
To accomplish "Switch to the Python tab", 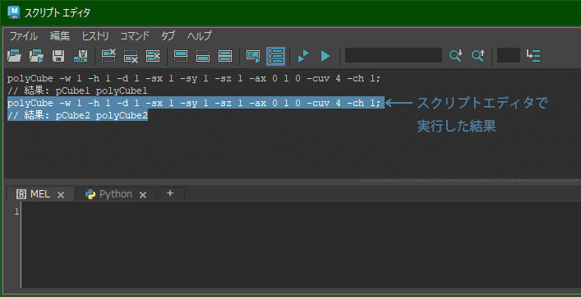I will pyautogui.click(x=116, y=194).
